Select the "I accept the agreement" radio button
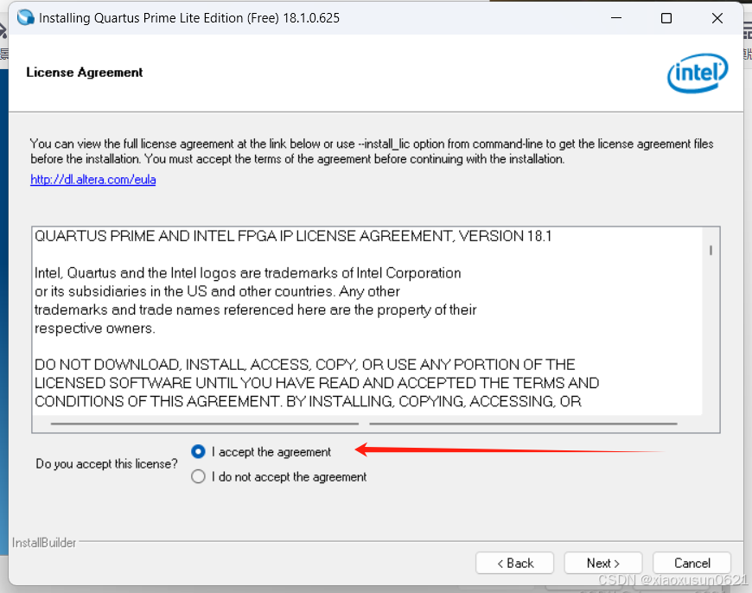 point(198,451)
